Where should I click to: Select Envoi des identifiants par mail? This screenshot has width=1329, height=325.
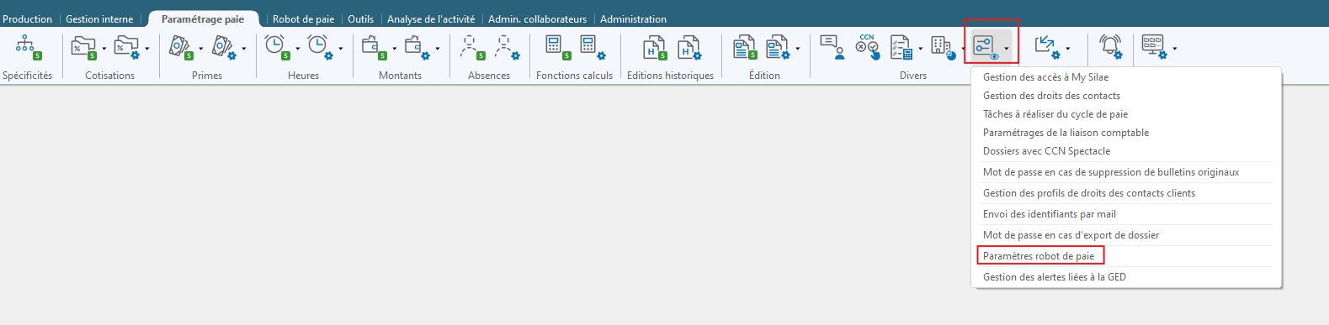click(x=1050, y=214)
